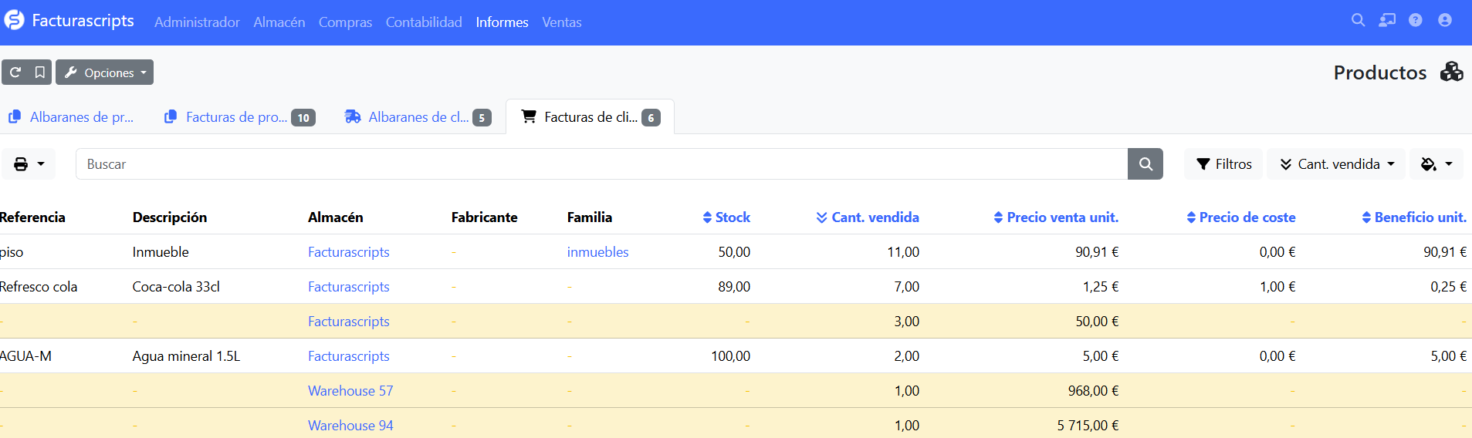
Task: Click the Productos cubes icon
Action: click(1451, 72)
